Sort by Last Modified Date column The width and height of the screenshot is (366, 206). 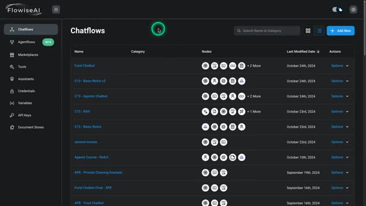pyautogui.click(x=303, y=51)
